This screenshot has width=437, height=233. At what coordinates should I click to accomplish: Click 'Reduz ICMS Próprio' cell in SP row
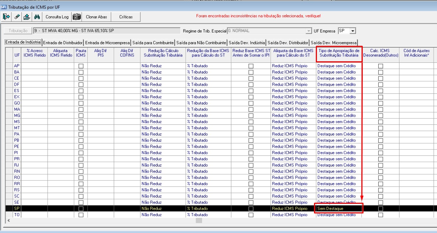[x=293, y=209]
